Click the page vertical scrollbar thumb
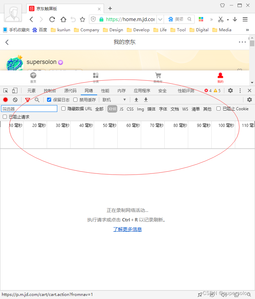This screenshot has width=255, height=299. click(252, 43)
